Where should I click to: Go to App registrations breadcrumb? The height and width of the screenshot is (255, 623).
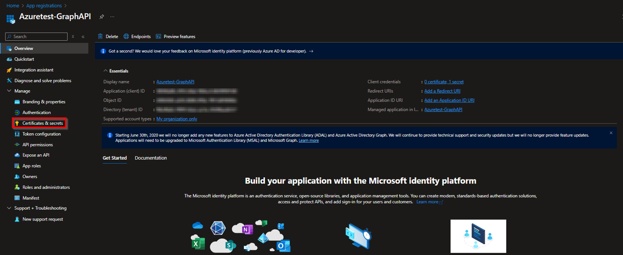[x=44, y=6]
